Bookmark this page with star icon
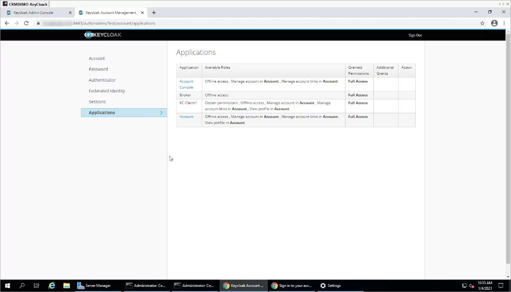The image size is (511, 292). (x=482, y=23)
